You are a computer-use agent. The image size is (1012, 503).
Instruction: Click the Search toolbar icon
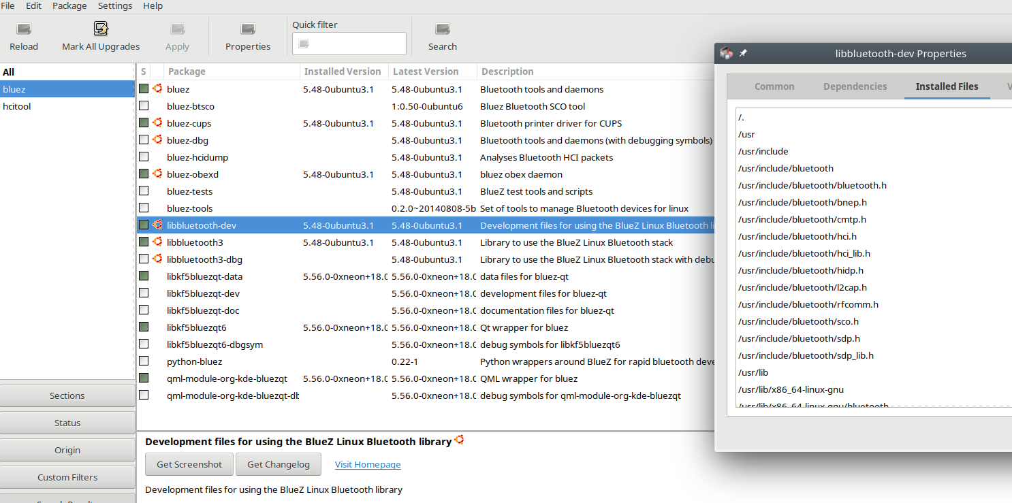coord(443,29)
